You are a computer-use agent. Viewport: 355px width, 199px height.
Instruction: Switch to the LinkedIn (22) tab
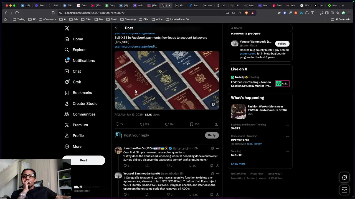click(x=26, y=5)
